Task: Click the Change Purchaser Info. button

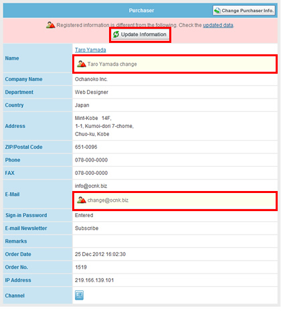Action: point(244,11)
